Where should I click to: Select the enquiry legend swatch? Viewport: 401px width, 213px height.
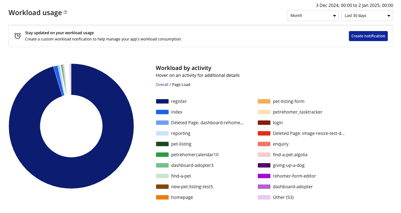[264, 144]
